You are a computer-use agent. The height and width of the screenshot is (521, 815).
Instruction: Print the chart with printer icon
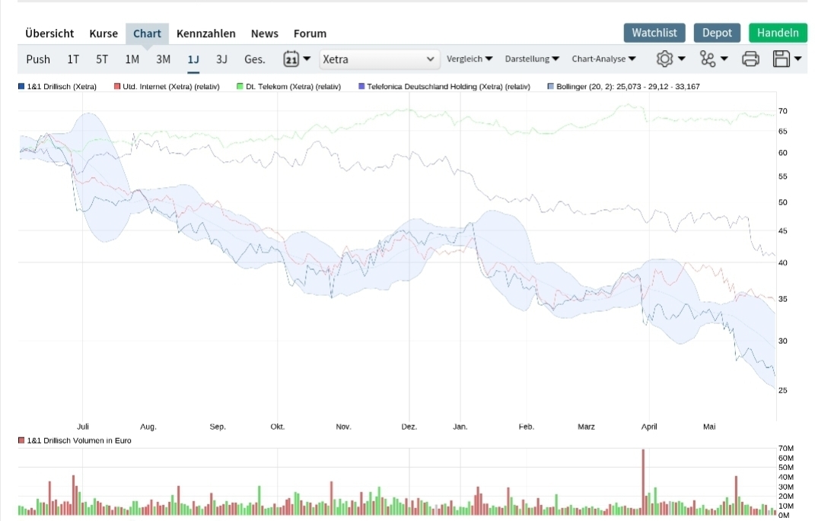(750, 59)
